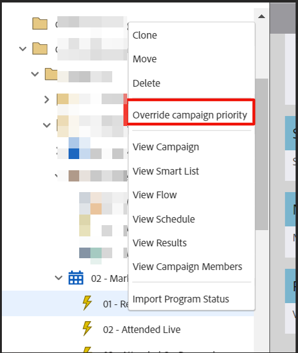Select Override campaign priority option
This screenshot has width=298, height=353.
190,115
